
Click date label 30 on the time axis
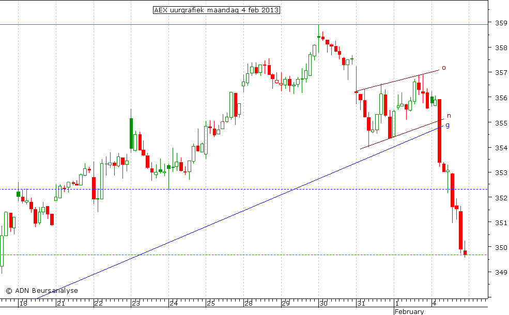(x=323, y=304)
